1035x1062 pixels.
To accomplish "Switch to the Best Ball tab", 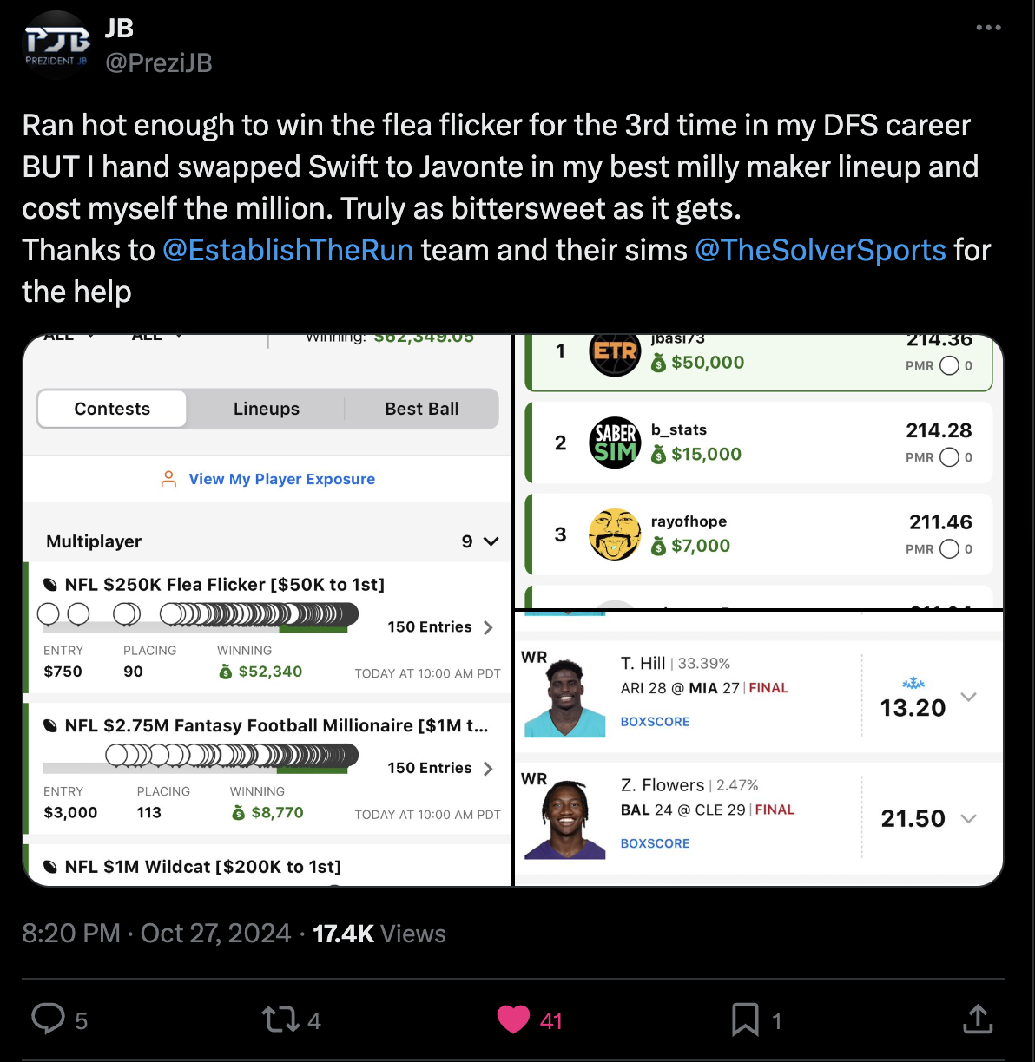I will tap(421, 409).
